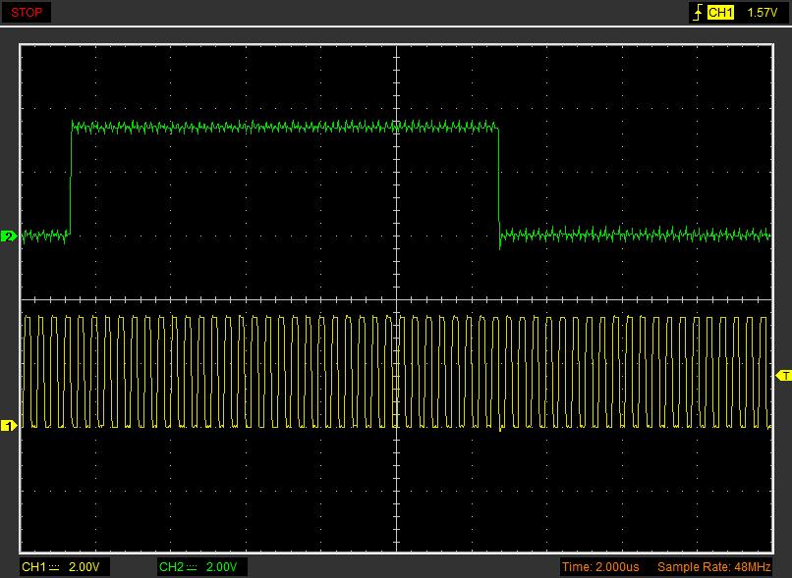The image size is (792, 578).
Task: Select the yellow CH1 trigger source label
Action: (721, 13)
